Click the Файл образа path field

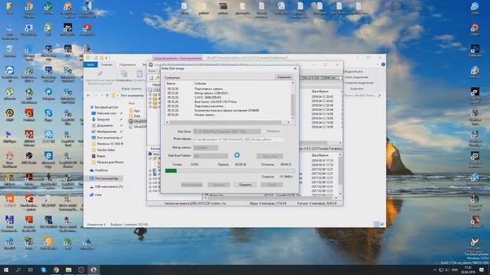tap(239, 140)
